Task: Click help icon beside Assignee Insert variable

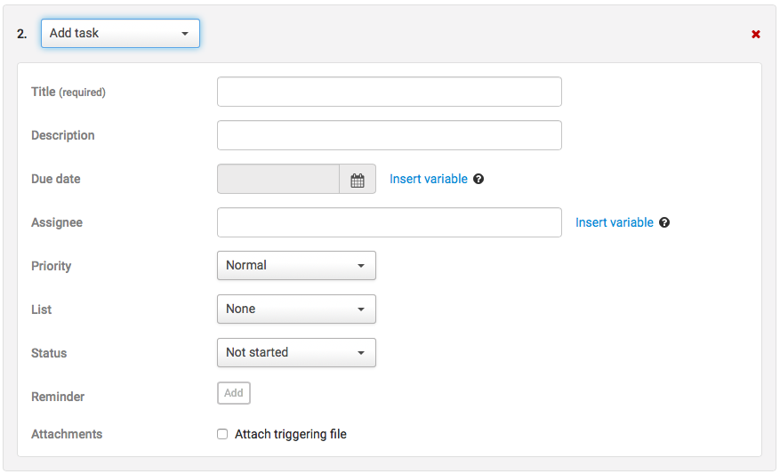Action: pos(664,222)
